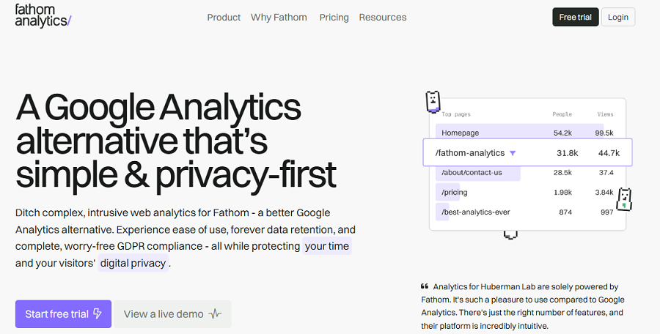Click the quotation mark icon by Huberman testimonial

[x=425, y=286]
